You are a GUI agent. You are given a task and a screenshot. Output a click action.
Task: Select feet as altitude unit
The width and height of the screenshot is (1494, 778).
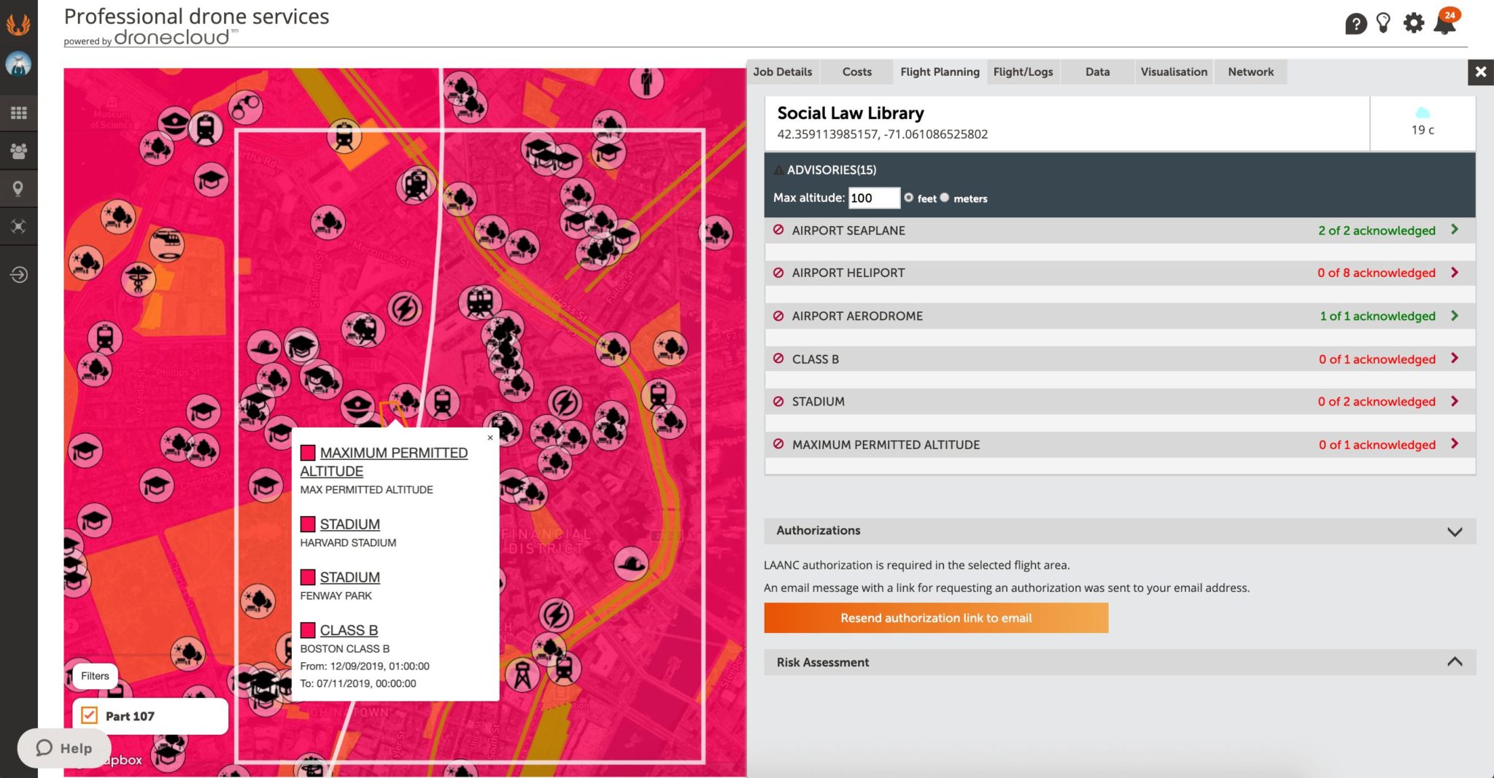pyautogui.click(x=909, y=198)
